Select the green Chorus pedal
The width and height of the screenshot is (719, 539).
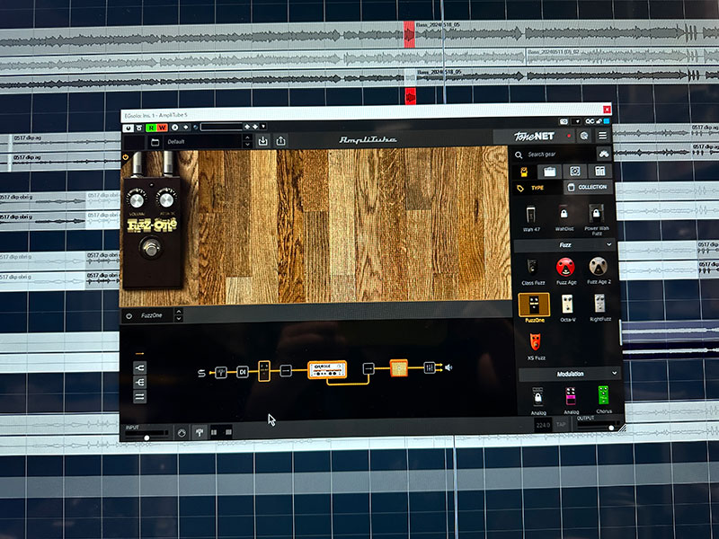604,399
